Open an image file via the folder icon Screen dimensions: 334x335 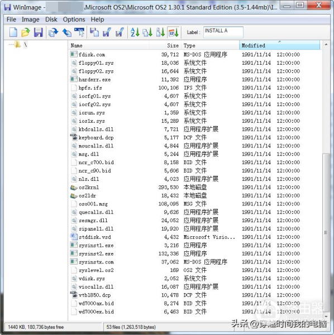tap(26, 32)
